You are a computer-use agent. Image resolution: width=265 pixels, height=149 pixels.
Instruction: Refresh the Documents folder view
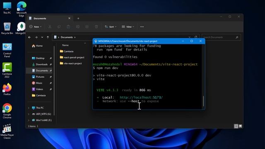[196, 37]
